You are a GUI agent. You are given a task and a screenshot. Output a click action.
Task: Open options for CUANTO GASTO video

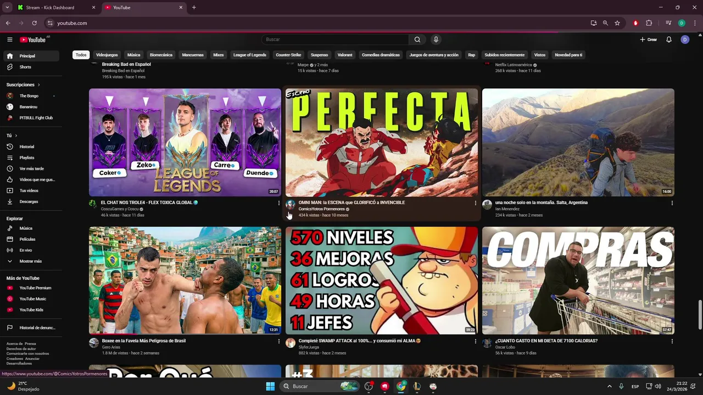coord(672,341)
